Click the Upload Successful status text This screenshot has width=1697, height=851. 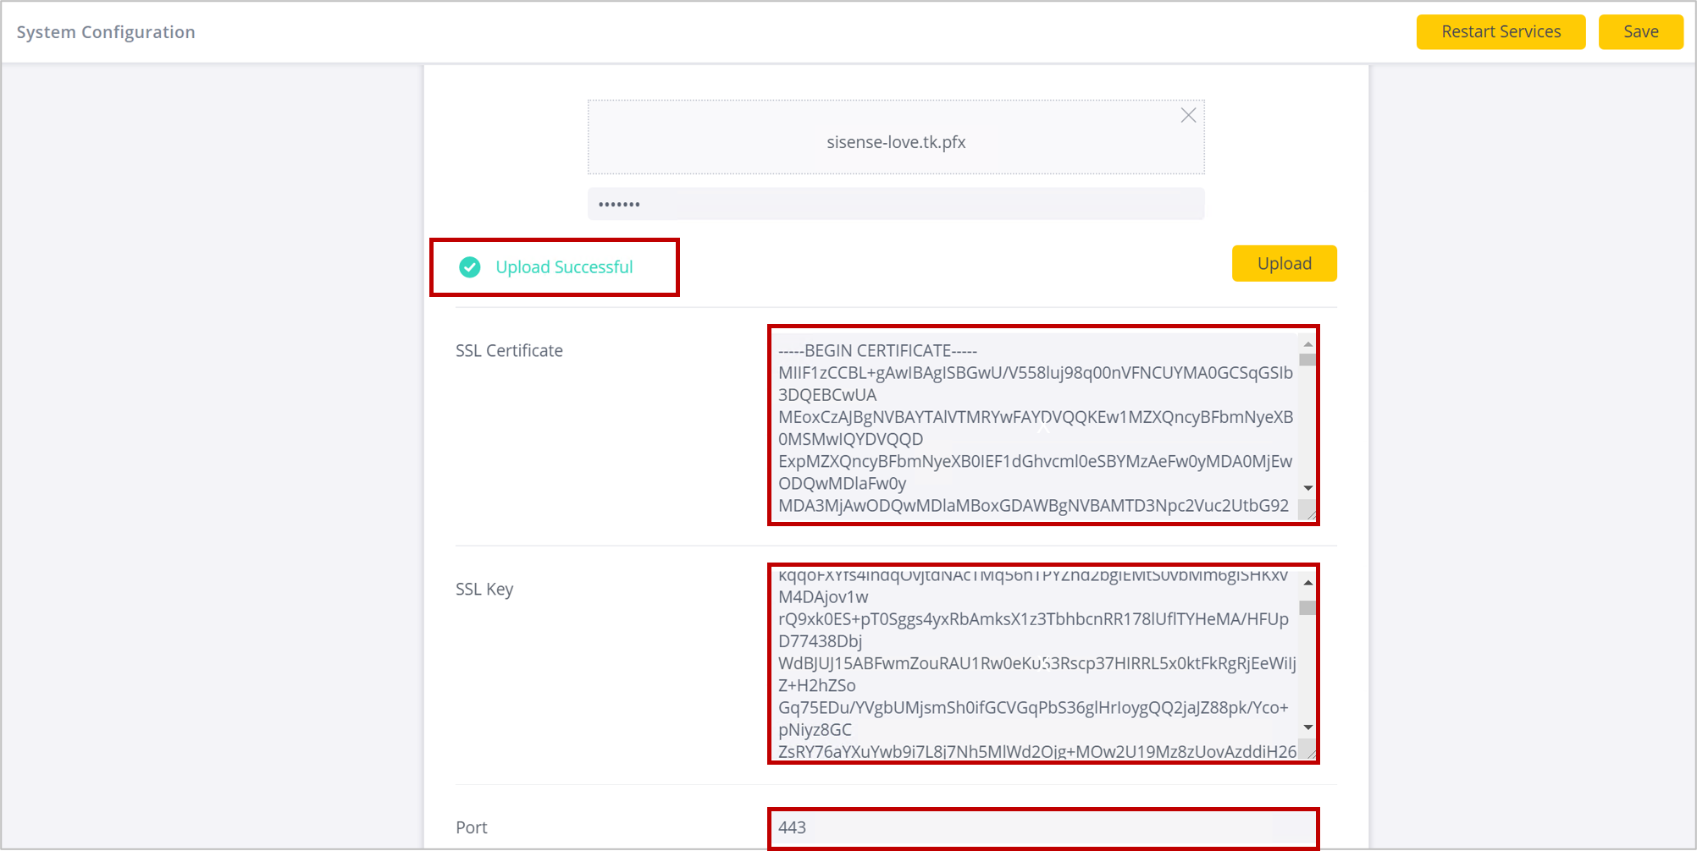(564, 267)
